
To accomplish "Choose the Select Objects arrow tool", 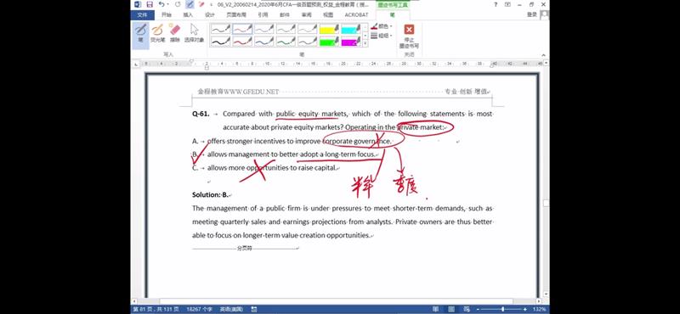I will pyautogui.click(x=194, y=33).
